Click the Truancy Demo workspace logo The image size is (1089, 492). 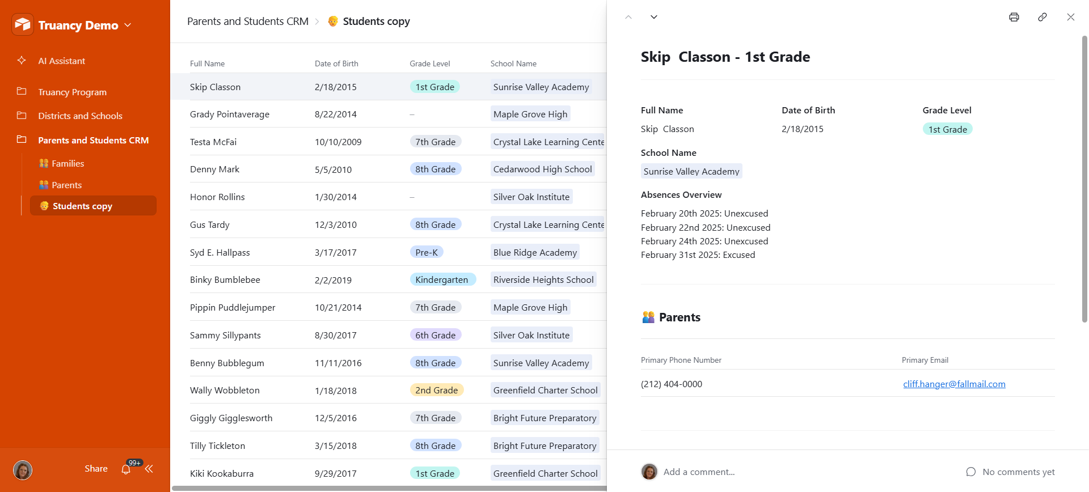click(23, 24)
